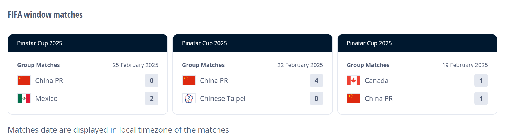Click China flag in 22 February match
The width and height of the screenshot is (505, 137).
click(189, 80)
